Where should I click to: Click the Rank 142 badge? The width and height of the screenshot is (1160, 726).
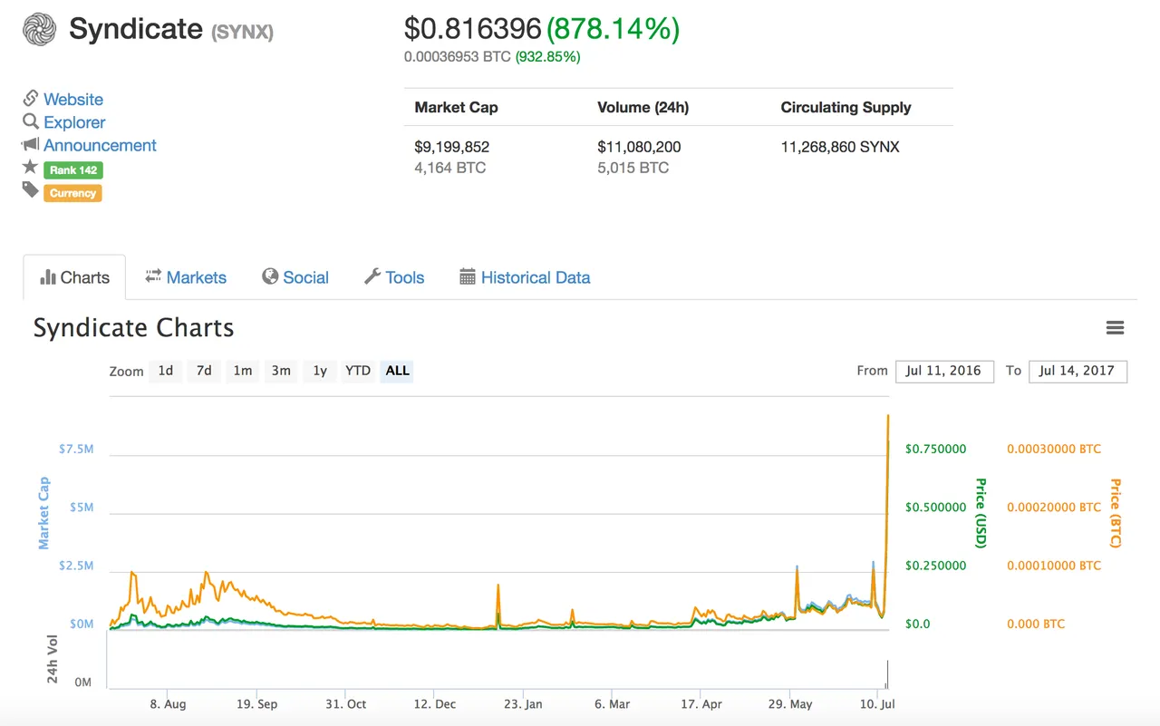point(72,170)
